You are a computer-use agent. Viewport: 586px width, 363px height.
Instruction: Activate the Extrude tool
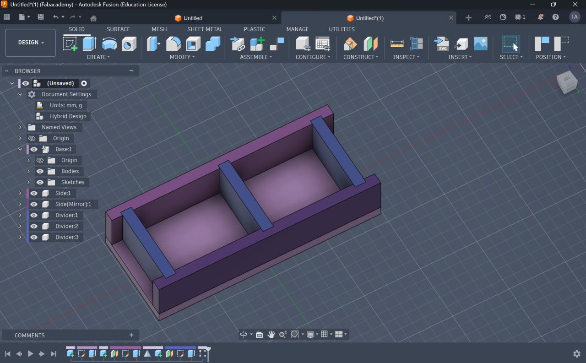[89, 44]
